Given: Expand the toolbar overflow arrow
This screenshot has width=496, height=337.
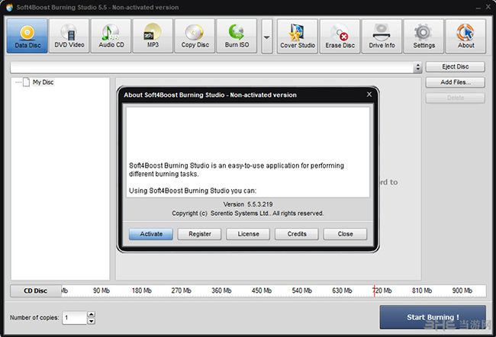Looking at the screenshot, I should 267,37.
